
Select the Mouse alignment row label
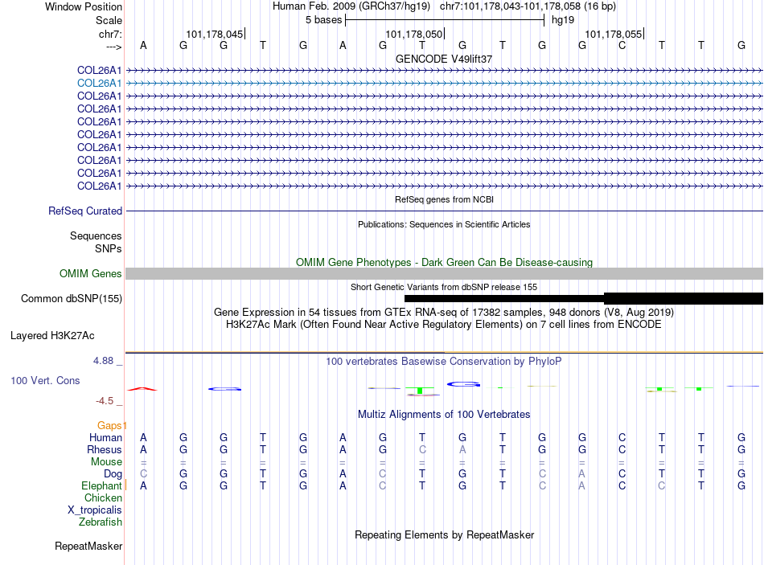point(106,462)
